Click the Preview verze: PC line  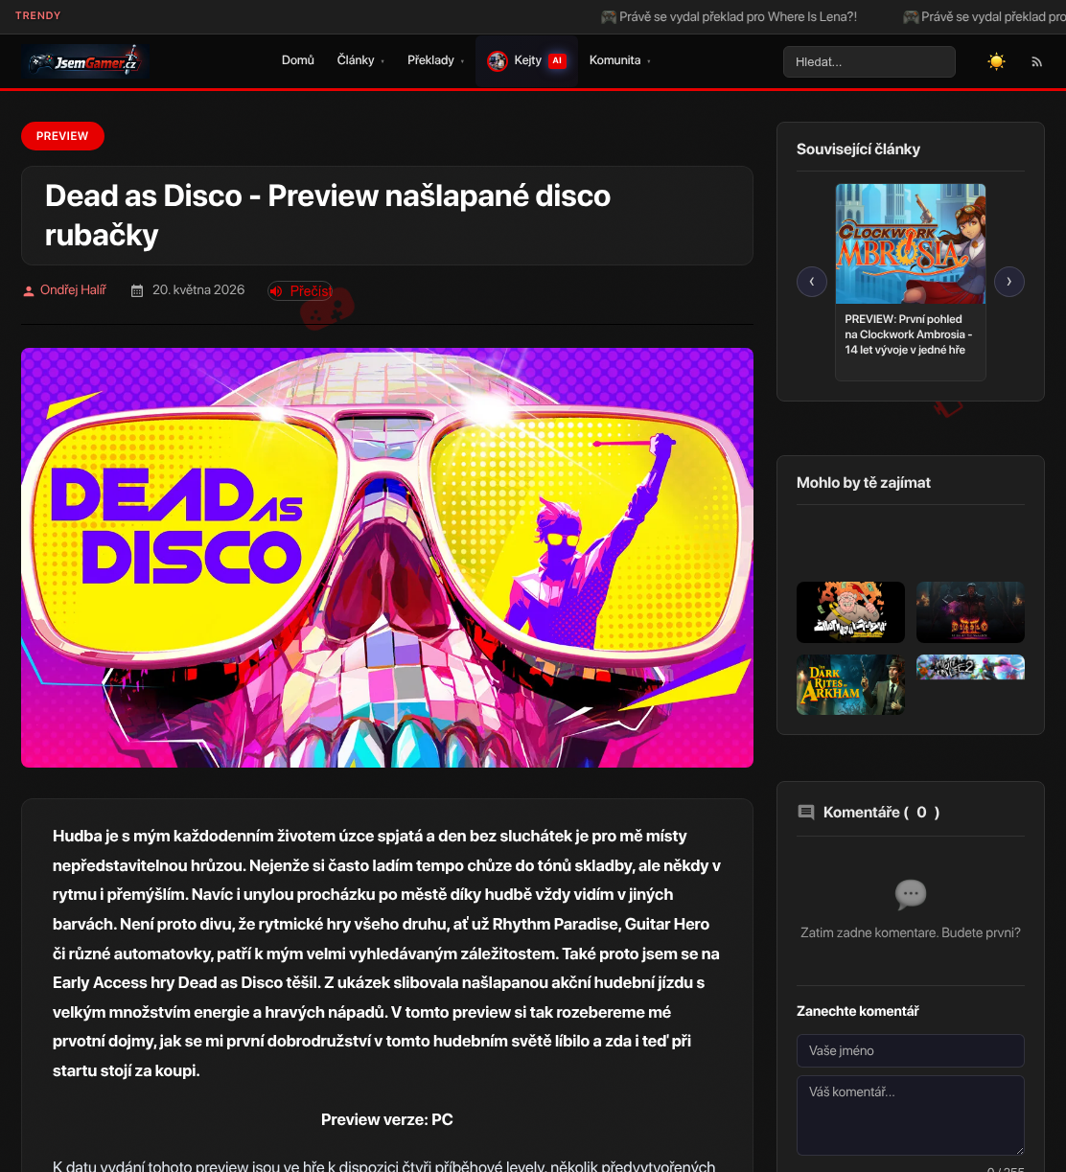[x=387, y=1119]
